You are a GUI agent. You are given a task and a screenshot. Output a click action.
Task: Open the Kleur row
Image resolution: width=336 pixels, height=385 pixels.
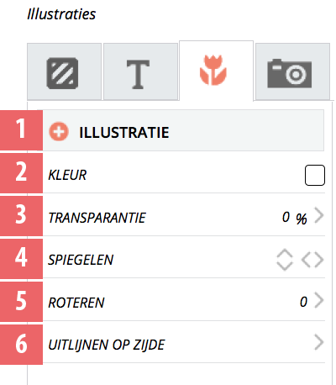click(184, 173)
